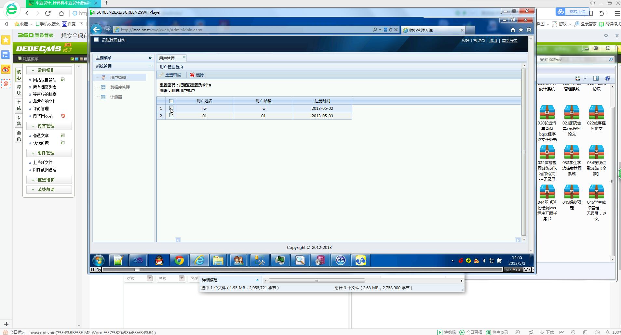The image size is (621, 335).
Task: Collapse the 系统管理 section
Action: click(150, 66)
